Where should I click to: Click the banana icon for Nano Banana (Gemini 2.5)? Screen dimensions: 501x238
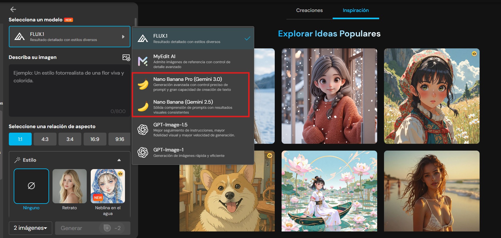(143, 106)
